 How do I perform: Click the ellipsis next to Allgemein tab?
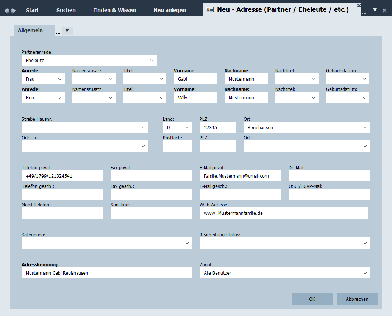pos(58,33)
